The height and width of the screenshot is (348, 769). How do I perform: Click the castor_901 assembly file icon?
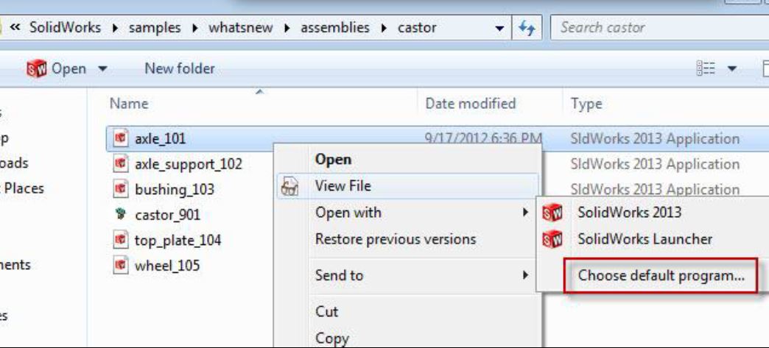[x=120, y=215]
